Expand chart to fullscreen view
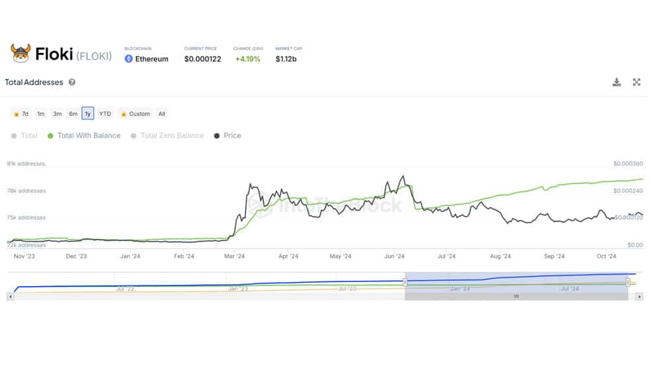Image resolution: width=651 pixels, height=367 pixels. (x=636, y=82)
